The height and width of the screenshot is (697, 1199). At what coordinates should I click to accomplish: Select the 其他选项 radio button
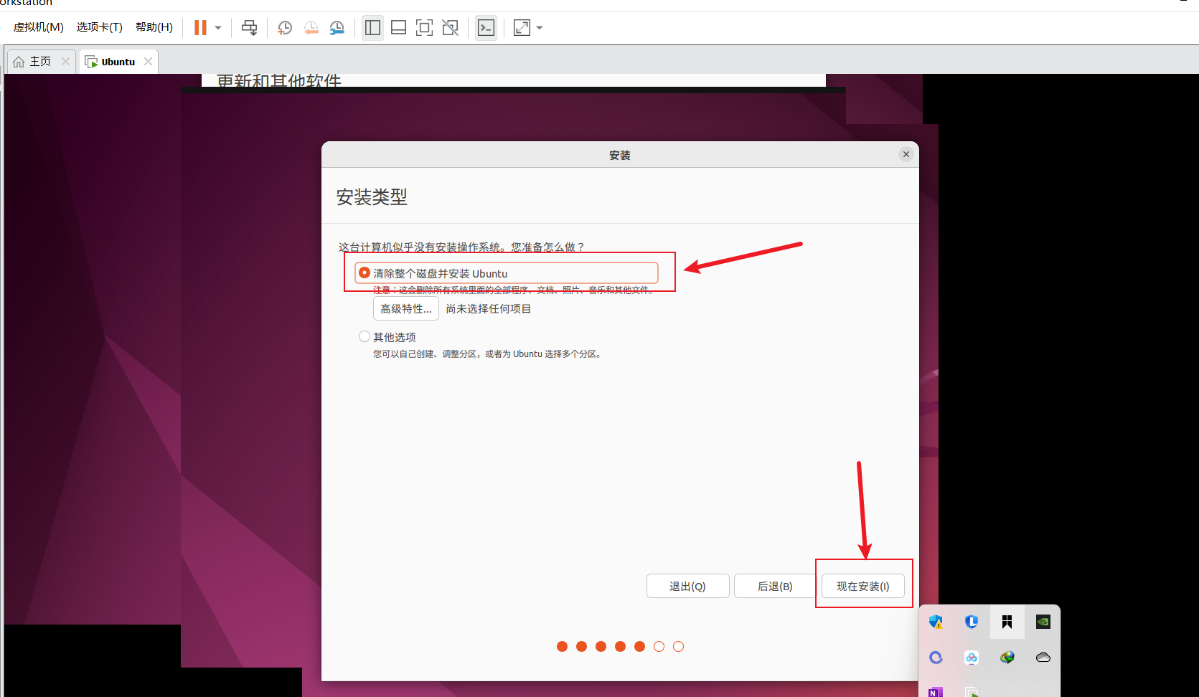pos(365,336)
